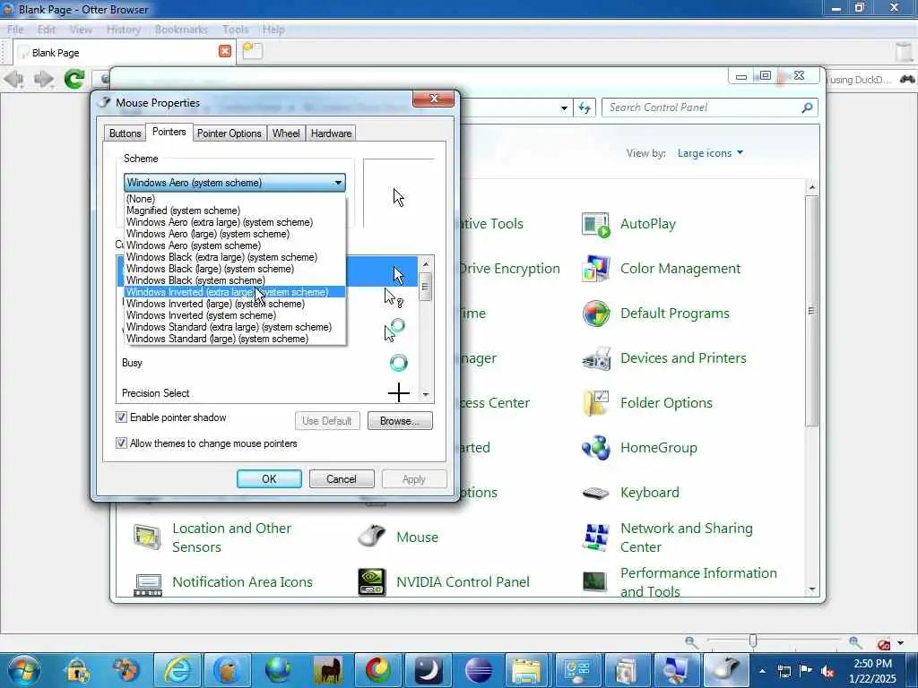Go back with the browser back arrow
The height and width of the screenshot is (688, 918).
click(x=14, y=79)
